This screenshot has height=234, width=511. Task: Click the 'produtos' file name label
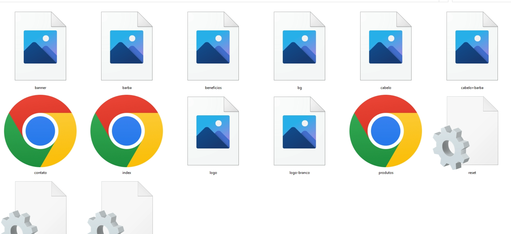386,173
